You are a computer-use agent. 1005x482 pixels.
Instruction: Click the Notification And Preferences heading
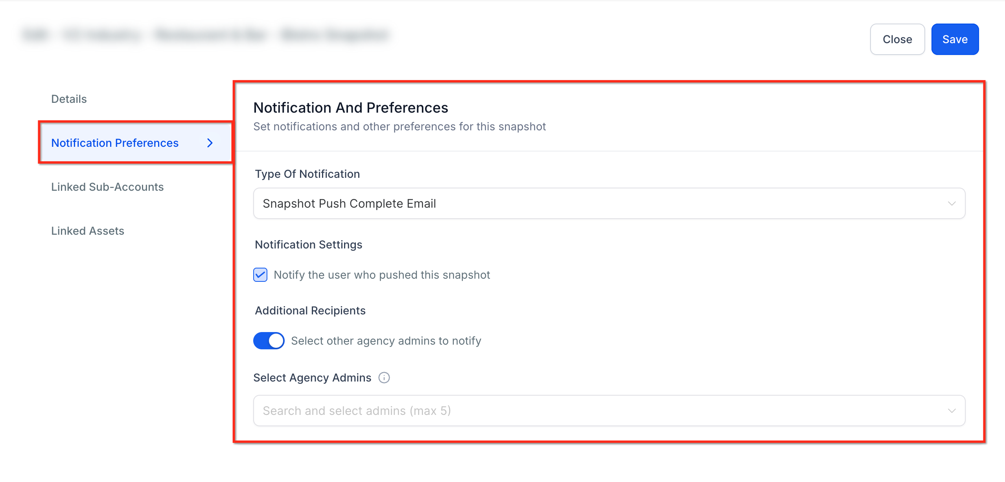click(x=350, y=108)
